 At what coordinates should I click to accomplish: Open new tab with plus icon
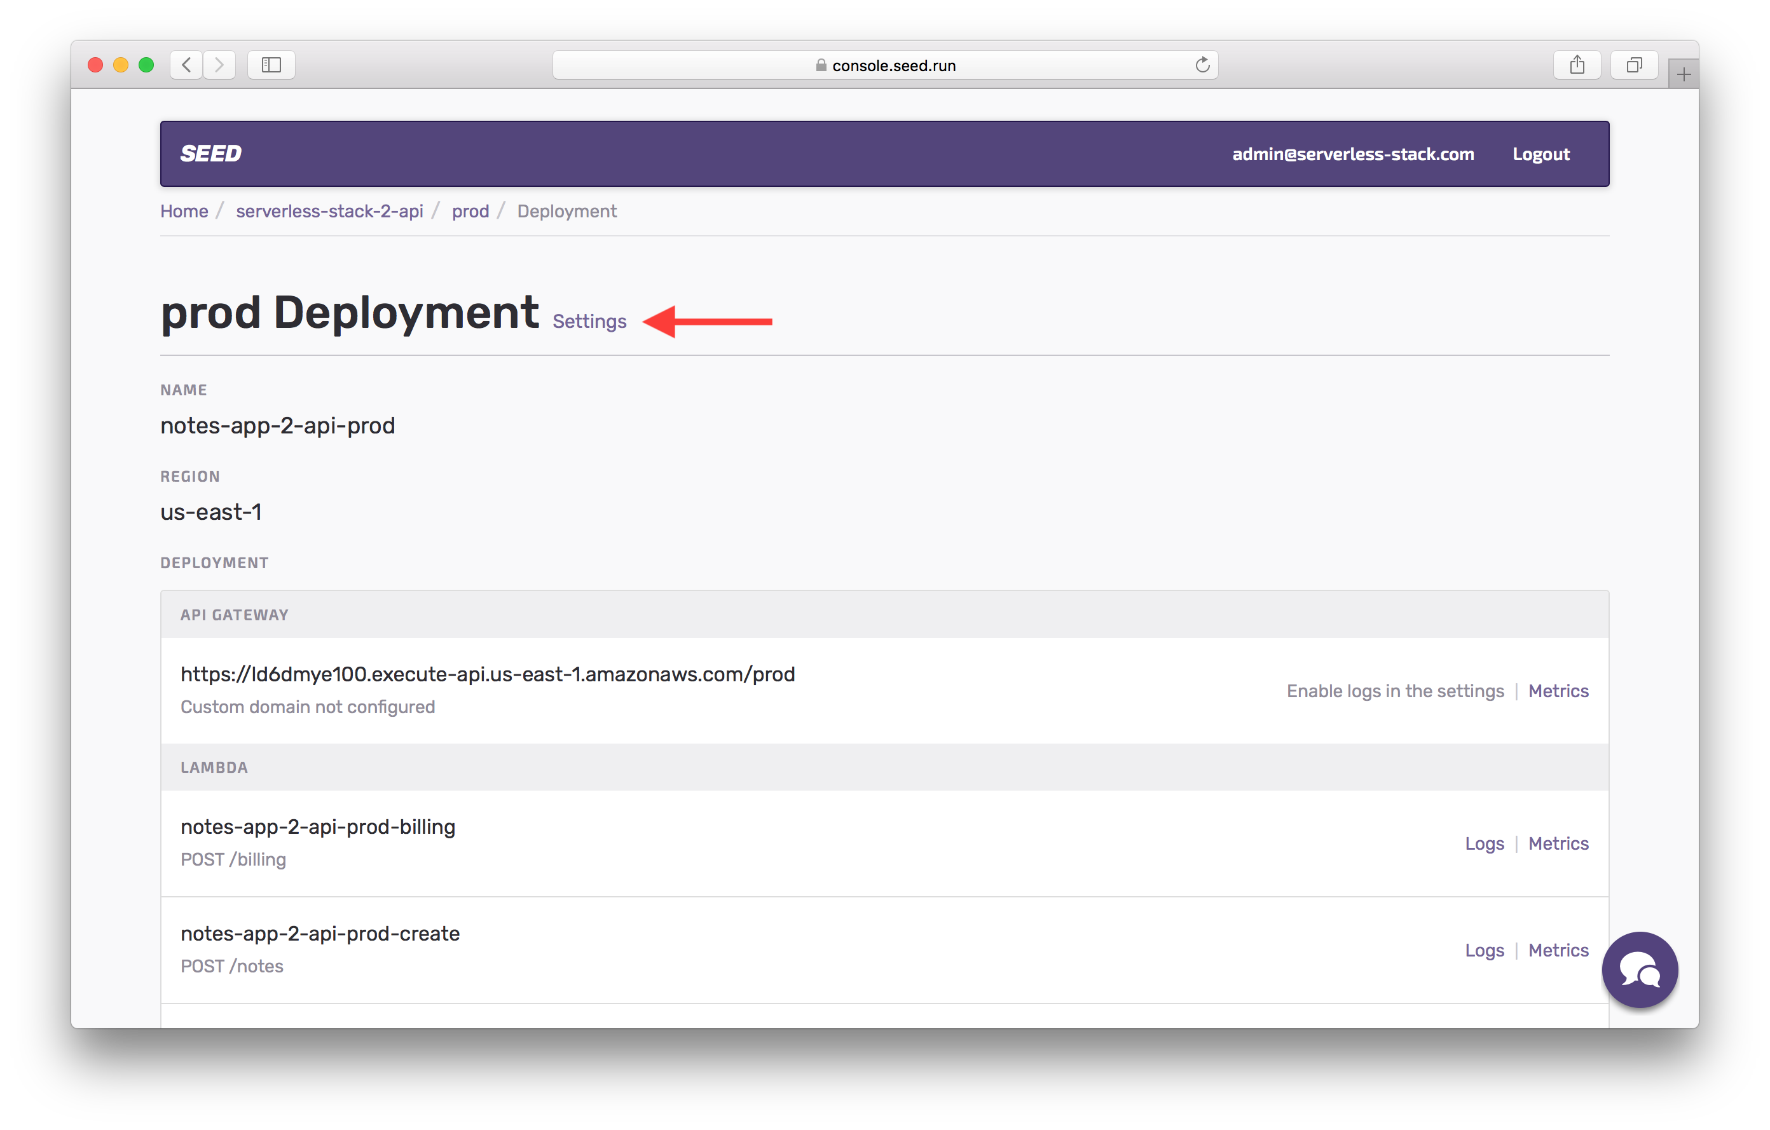pyautogui.click(x=1684, y=74)
